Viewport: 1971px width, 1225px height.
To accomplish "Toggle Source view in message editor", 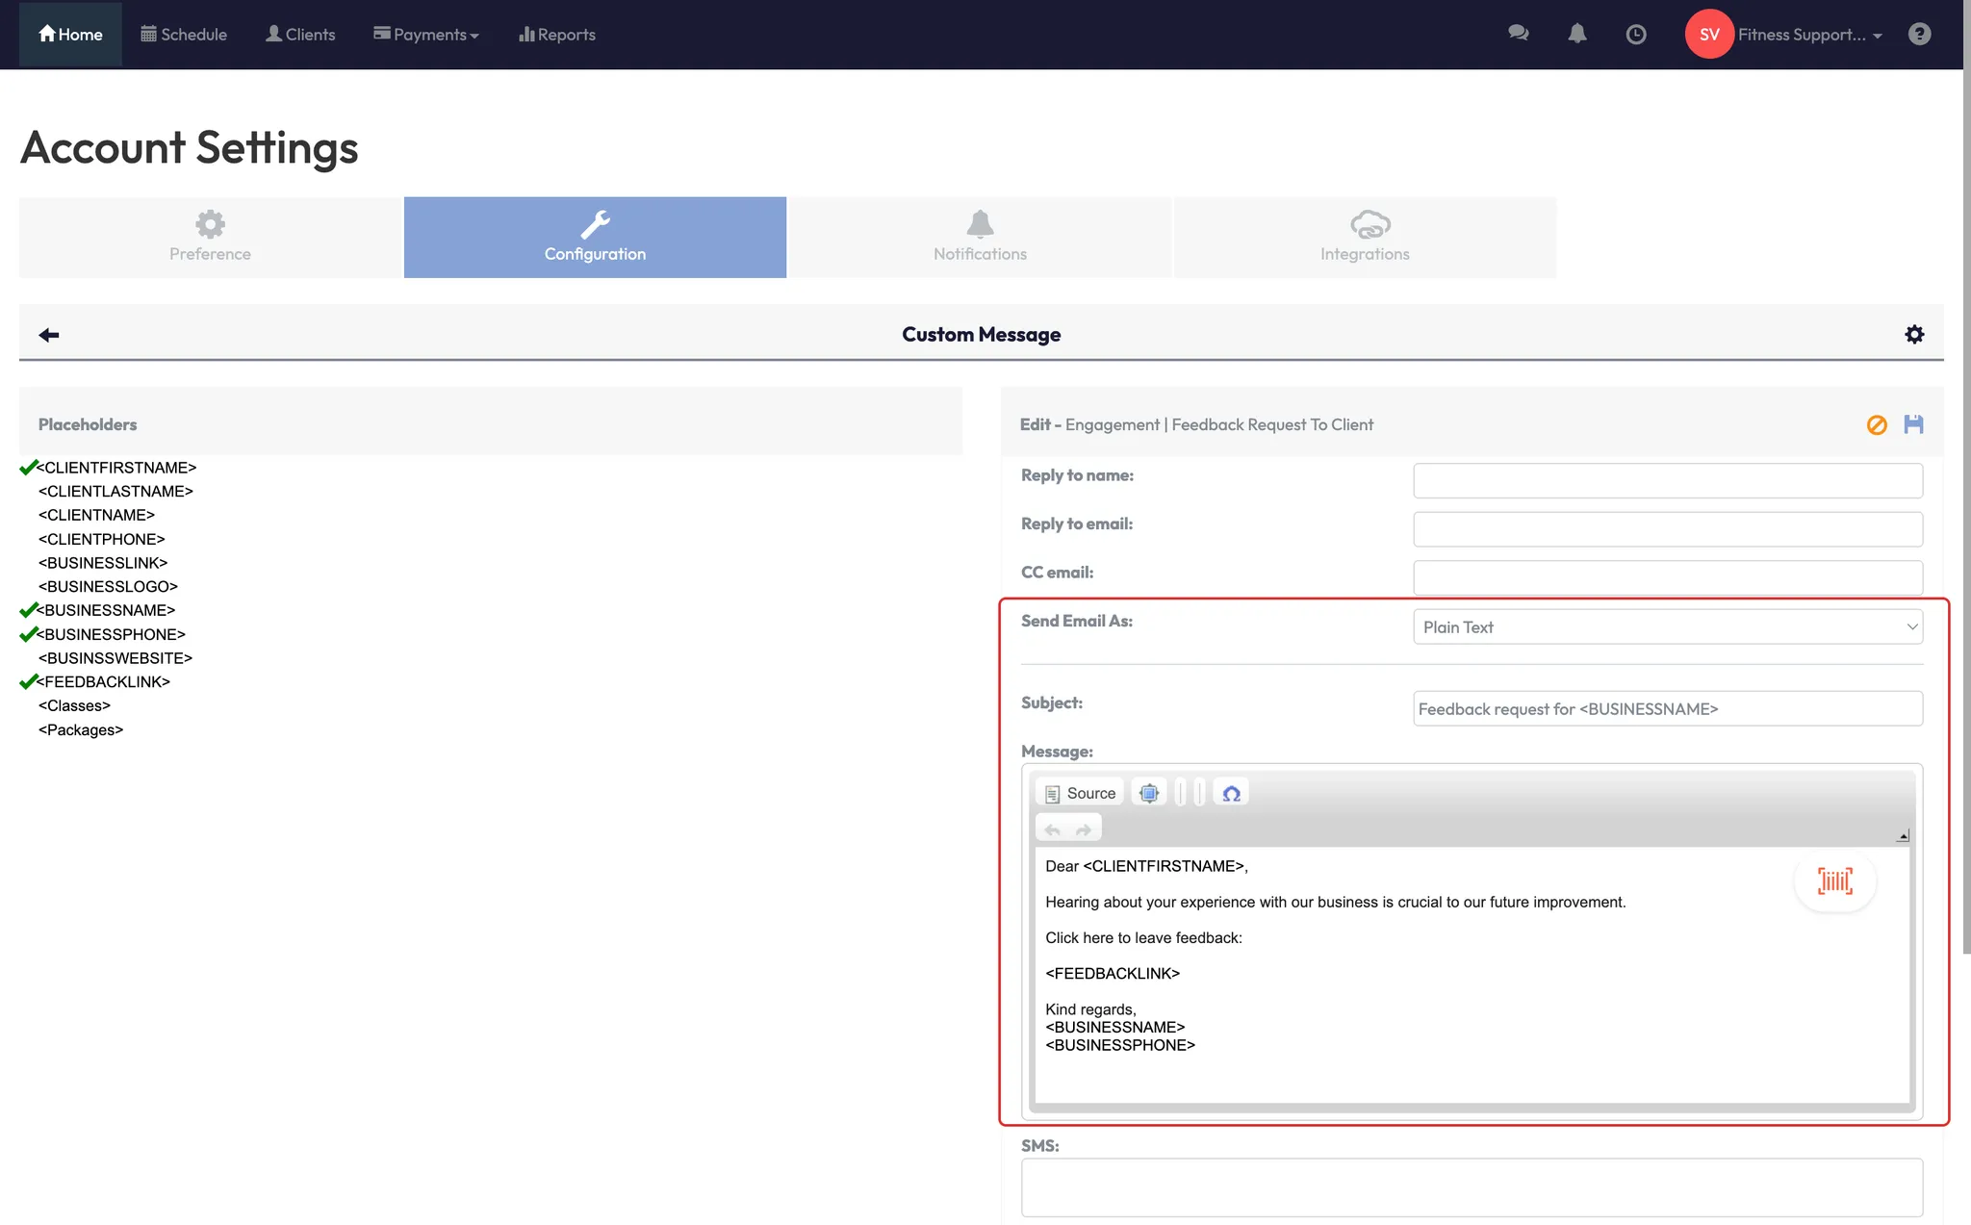I will (1080, 793).
